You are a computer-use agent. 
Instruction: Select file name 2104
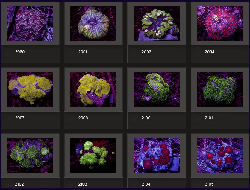pos(146,184)
